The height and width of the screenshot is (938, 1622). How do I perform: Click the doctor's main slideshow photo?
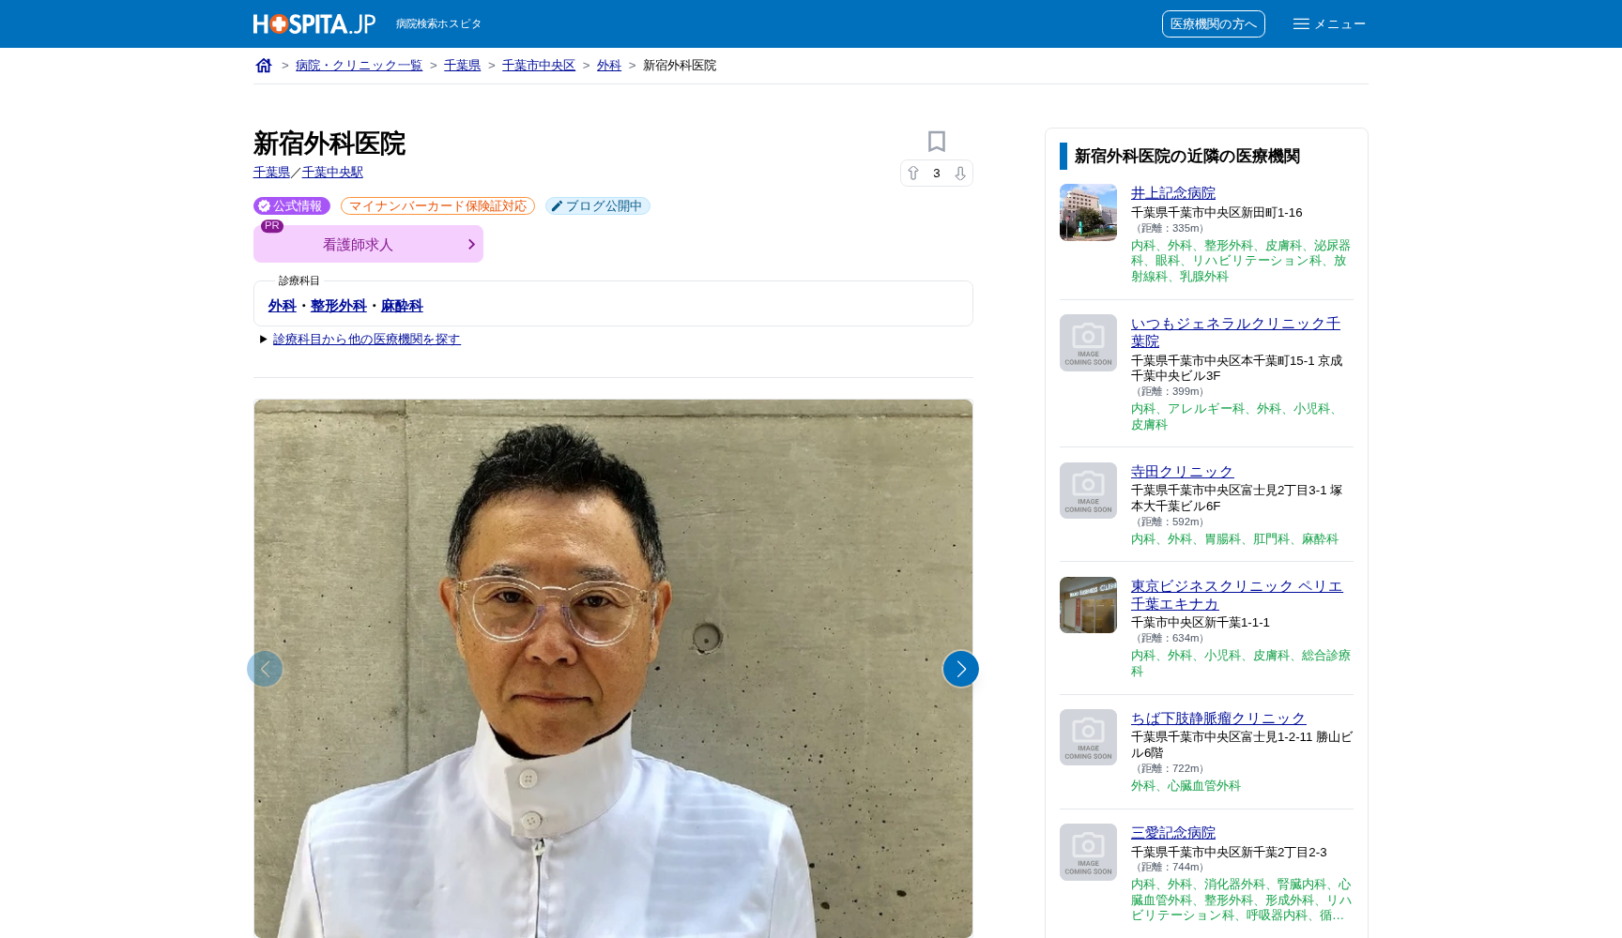(x=613, y=668)
